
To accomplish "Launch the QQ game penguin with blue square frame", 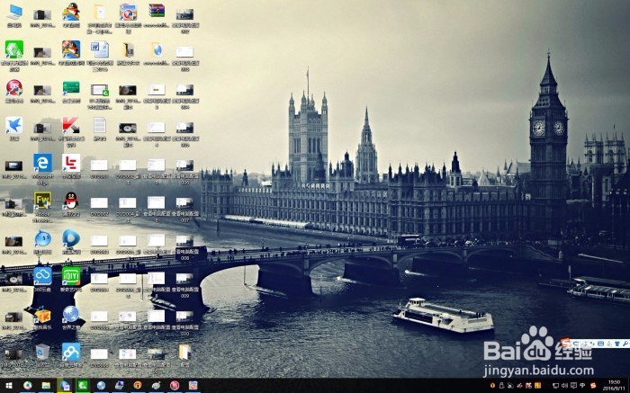I will coord(71,49).
